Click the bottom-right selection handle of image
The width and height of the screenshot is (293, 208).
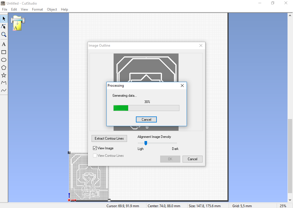[x=109, y=200]
